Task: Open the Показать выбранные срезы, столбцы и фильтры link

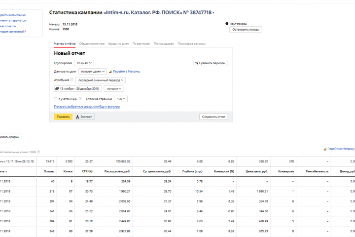Action: pyautogui.click(x=87, y=106)
